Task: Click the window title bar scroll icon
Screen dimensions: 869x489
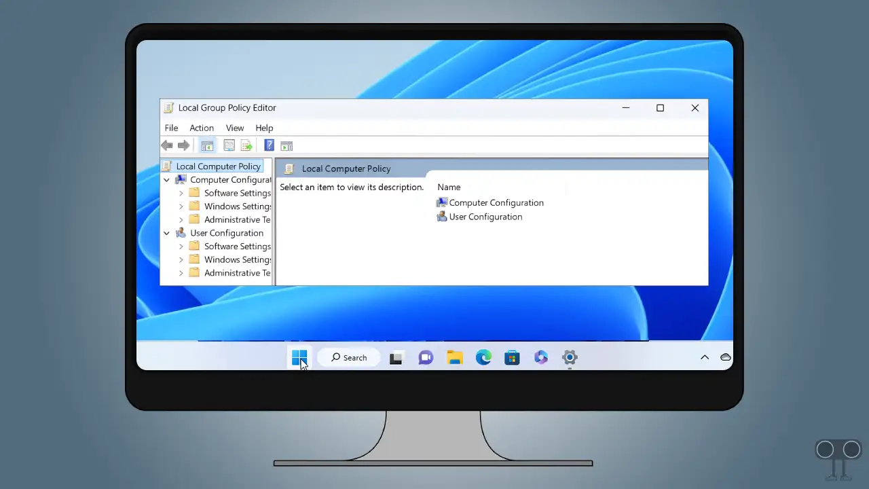Action: pyautogui.click(x=168, y=108)
